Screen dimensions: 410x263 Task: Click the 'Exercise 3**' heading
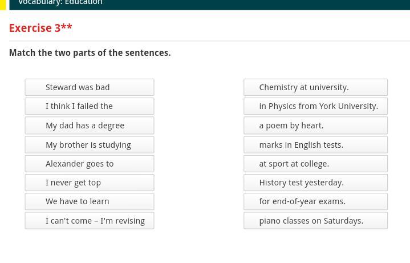[40, 28]
